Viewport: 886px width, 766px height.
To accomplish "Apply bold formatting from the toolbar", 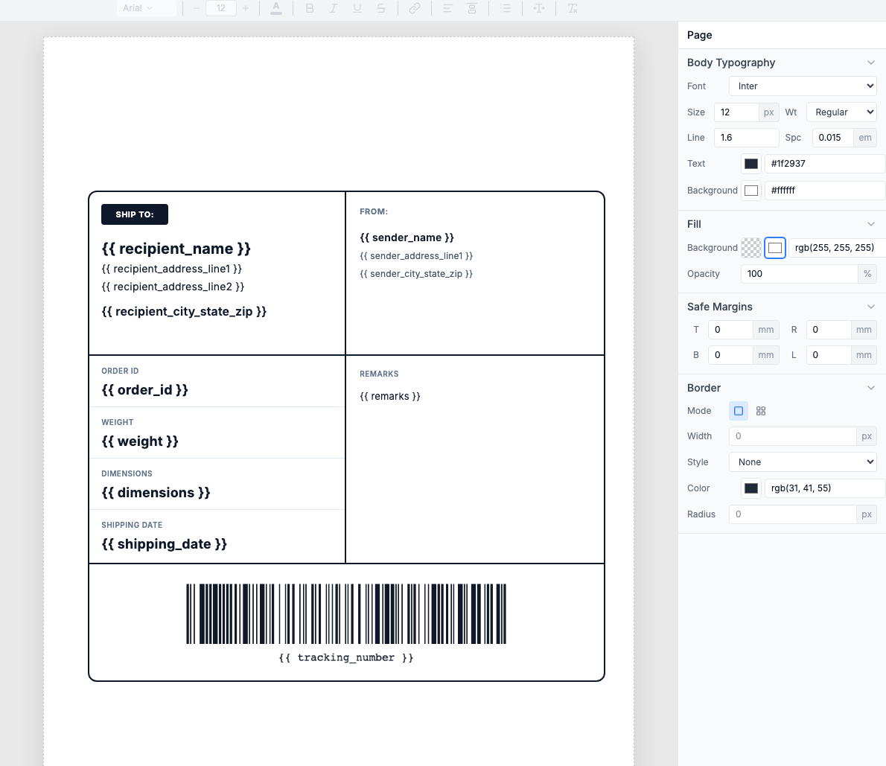I will pyautogui.click(x=310, y=8).
